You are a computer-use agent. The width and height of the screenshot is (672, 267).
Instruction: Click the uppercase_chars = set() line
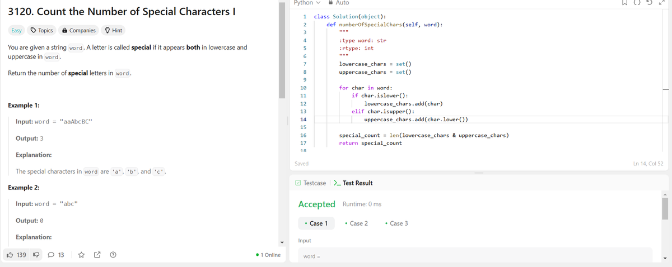click(x=375, y=72)
